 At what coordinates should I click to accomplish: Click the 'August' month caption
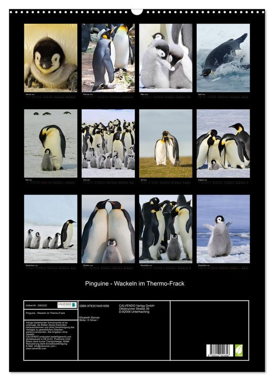coord(202,180)
